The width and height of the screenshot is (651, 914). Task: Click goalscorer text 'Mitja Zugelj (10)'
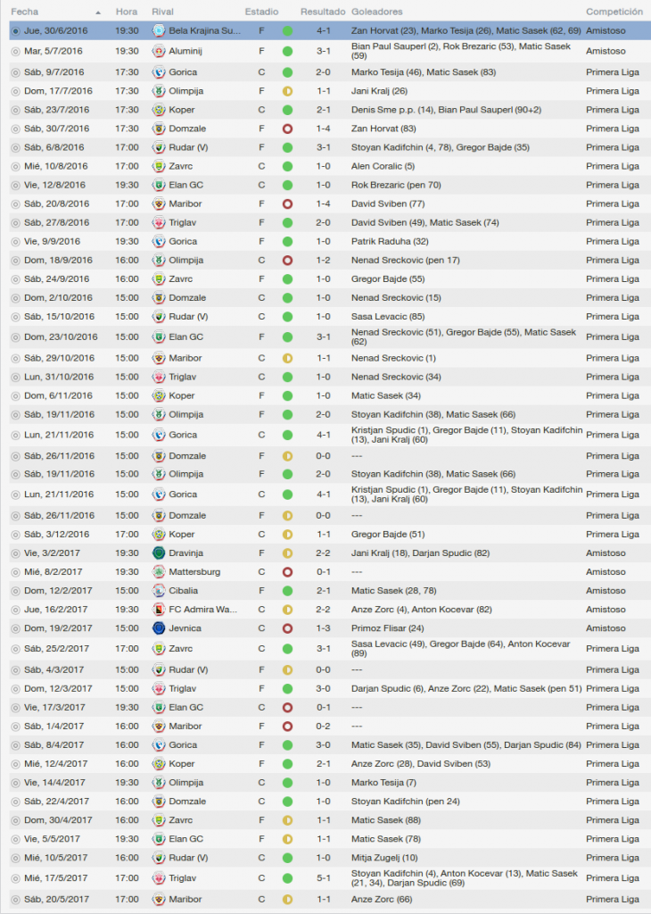(384, 858)
